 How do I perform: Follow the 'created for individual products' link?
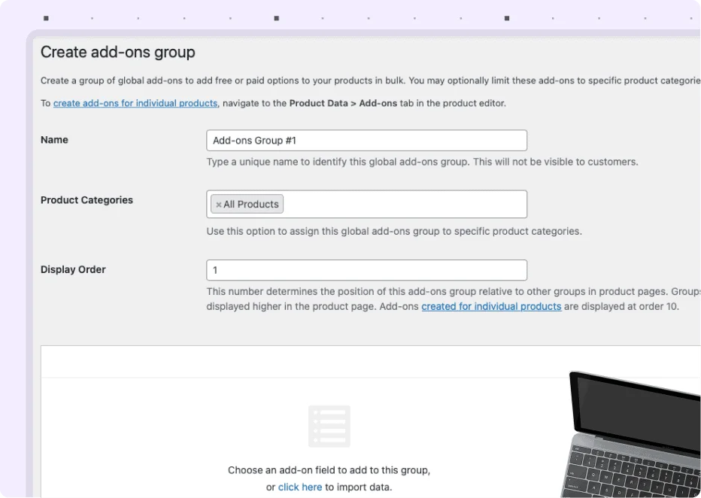pos(491,306)
